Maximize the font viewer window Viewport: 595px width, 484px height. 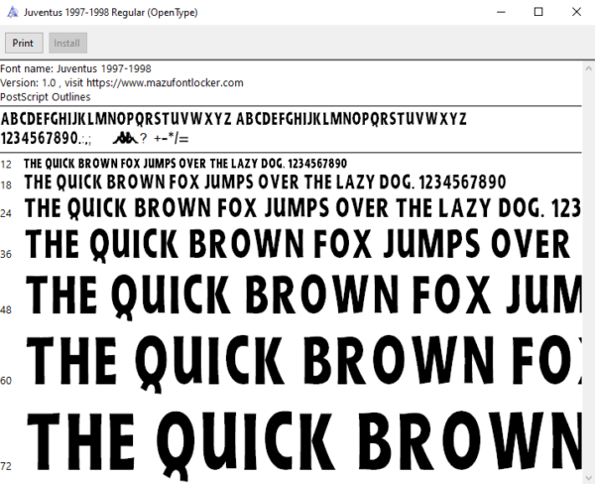coord(538,12)
